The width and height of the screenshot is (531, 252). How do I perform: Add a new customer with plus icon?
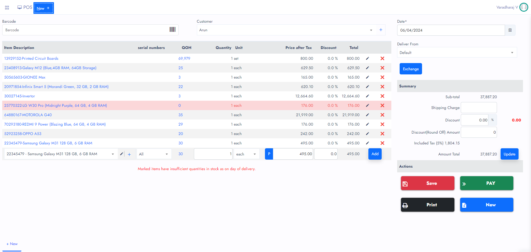381,30
